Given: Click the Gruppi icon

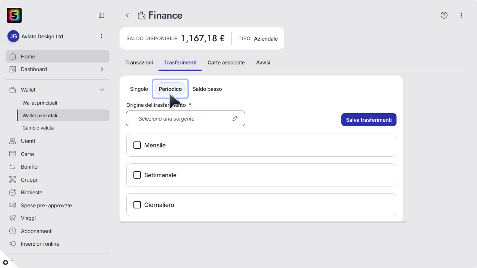Looking at the screenshot, I should point(13,180).
